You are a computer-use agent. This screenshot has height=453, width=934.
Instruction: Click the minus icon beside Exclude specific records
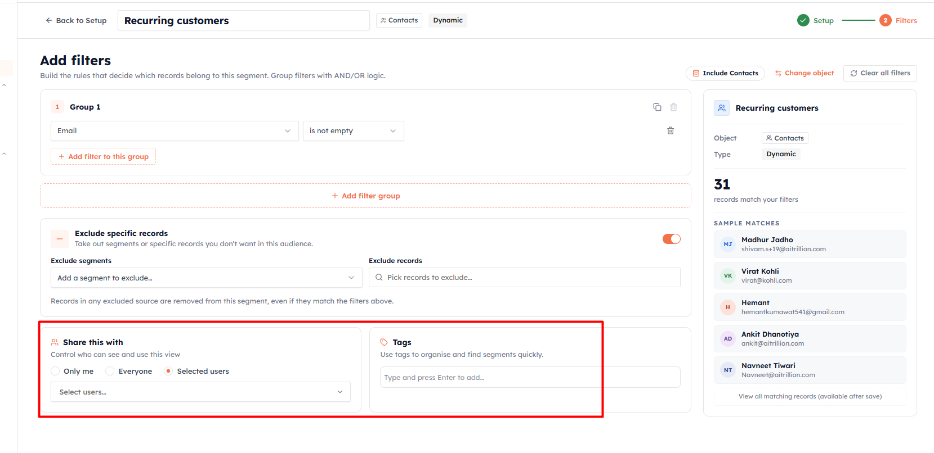pyautogui.click(x=60, y=238)
